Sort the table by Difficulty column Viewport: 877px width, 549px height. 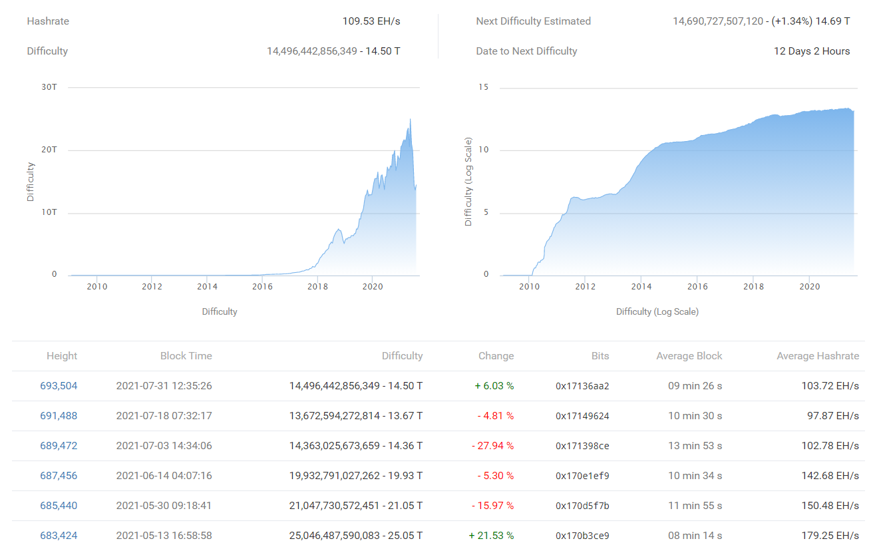(x=402, y=355)
